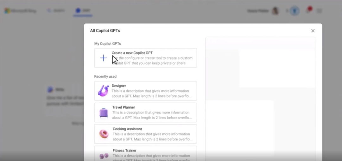The width and height of the screenshot is (342, 161).
Task: Pick the Fitness Trainer title
Action: pos(124,151)
